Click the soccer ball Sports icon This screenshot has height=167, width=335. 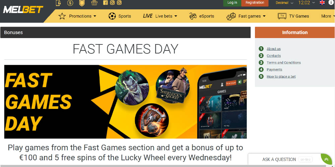[x=112, y=16]
